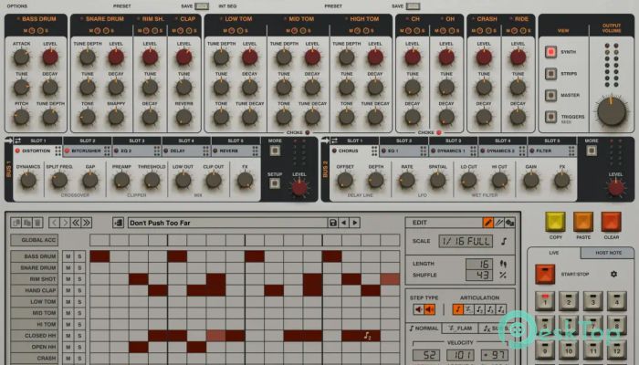Image resolution: width=639 pixels, height=365 pixels.
Task: Open EQ 2 slot effect selector dots
Action: click(157, 151)
